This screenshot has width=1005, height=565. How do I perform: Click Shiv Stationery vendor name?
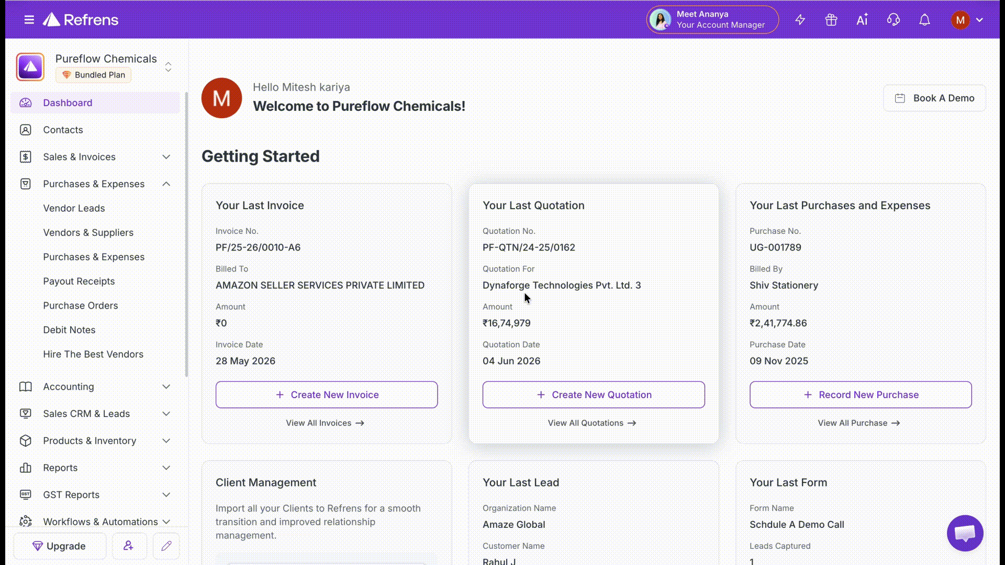tap(784, 285)
